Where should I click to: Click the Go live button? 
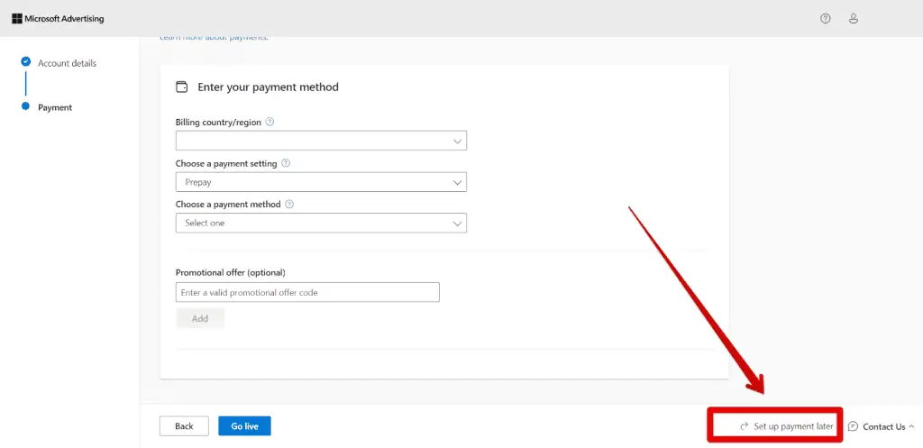(x=245, y=426)
